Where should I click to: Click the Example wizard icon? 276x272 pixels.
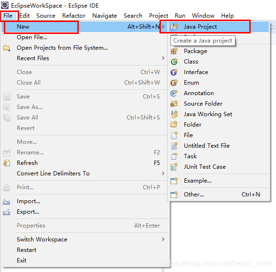[x=174, y=181]
